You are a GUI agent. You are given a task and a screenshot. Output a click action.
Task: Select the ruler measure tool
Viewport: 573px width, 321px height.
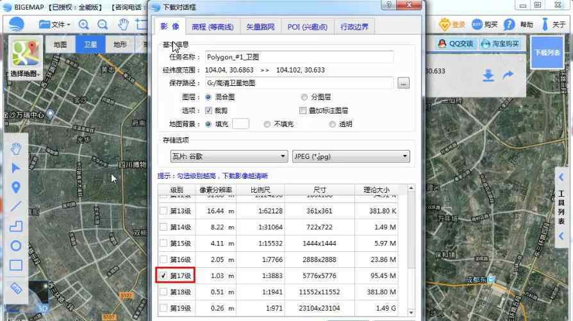(x=16, y=288)
